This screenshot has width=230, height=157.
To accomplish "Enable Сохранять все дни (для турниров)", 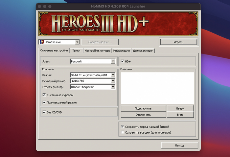I will 122,132.
